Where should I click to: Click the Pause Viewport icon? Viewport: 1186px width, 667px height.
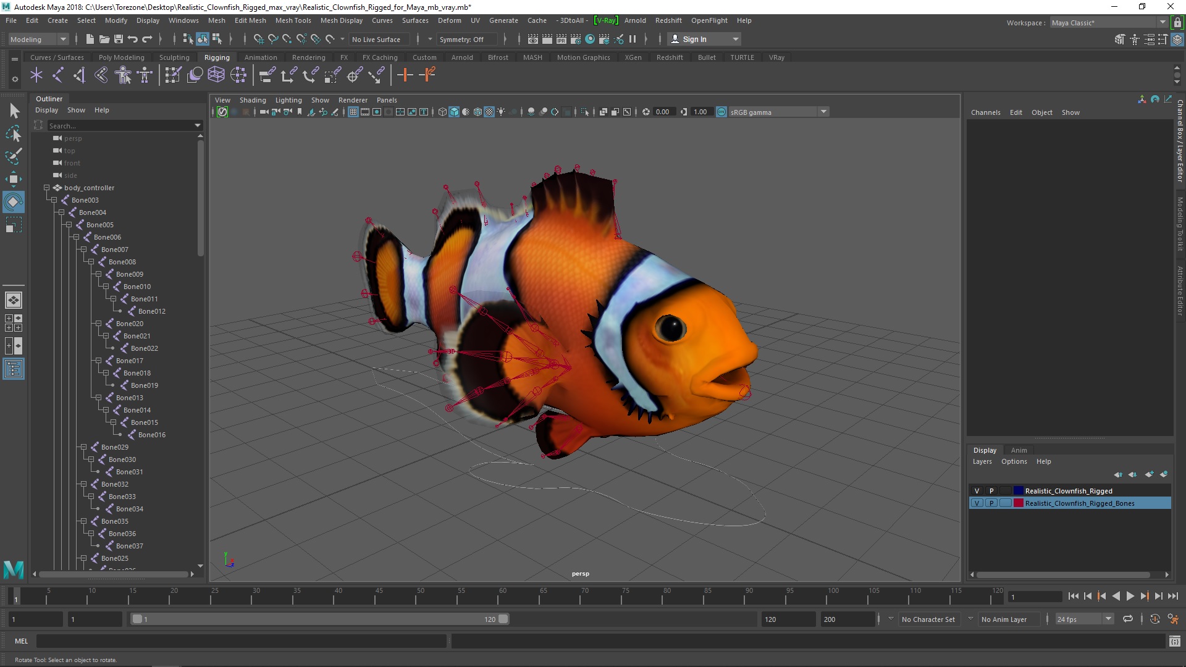(x=633, y=39)
